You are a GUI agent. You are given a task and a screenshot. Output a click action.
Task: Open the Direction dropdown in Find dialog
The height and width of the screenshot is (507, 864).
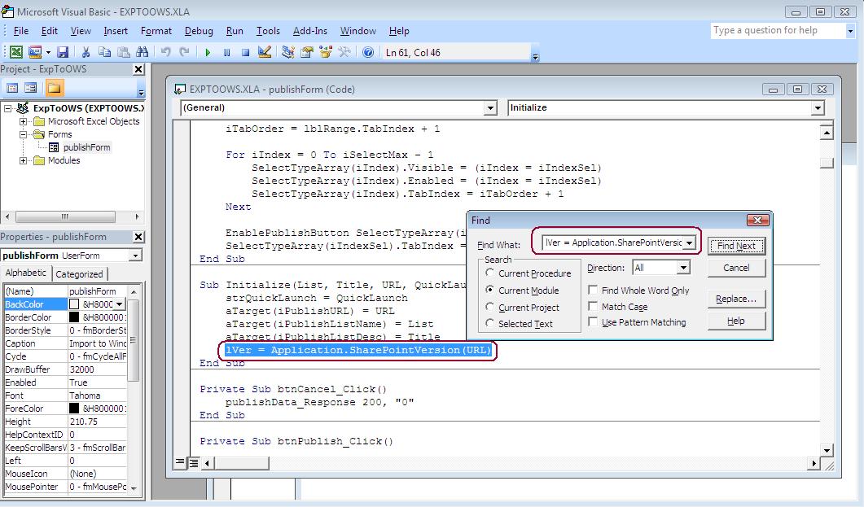point(683,268)
